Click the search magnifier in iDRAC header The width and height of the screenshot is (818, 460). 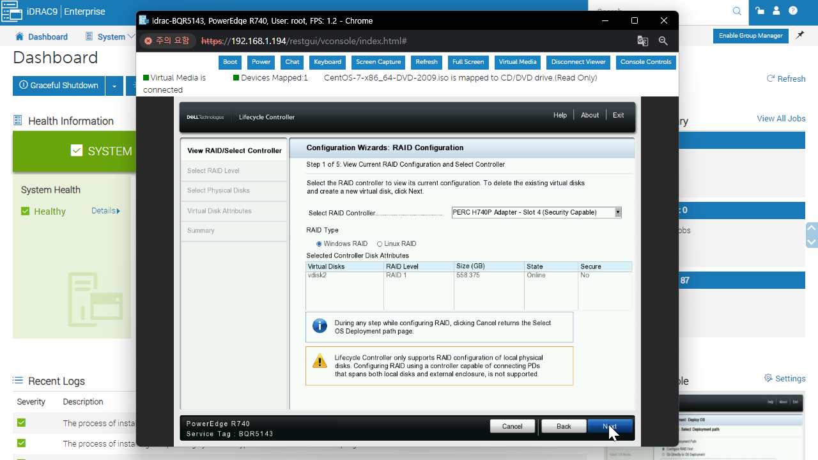click(737, 11)
